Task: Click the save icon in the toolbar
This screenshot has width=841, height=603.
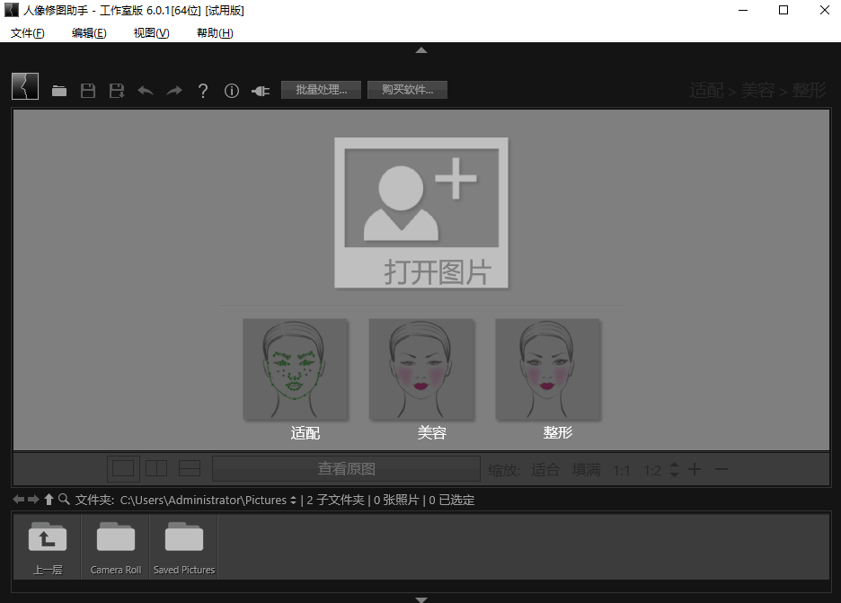Action: click(87, 90)
